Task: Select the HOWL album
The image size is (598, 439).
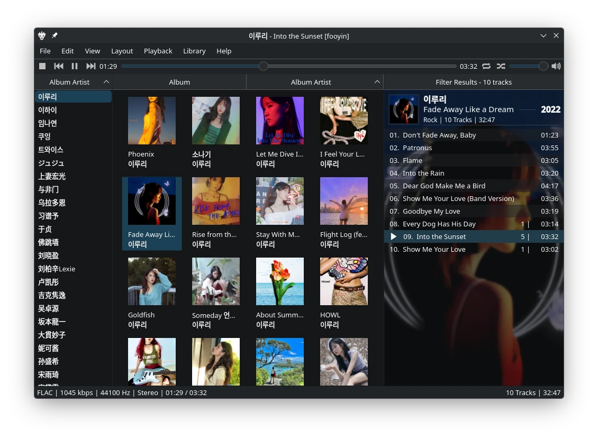Action: click(x=344, y=294)
